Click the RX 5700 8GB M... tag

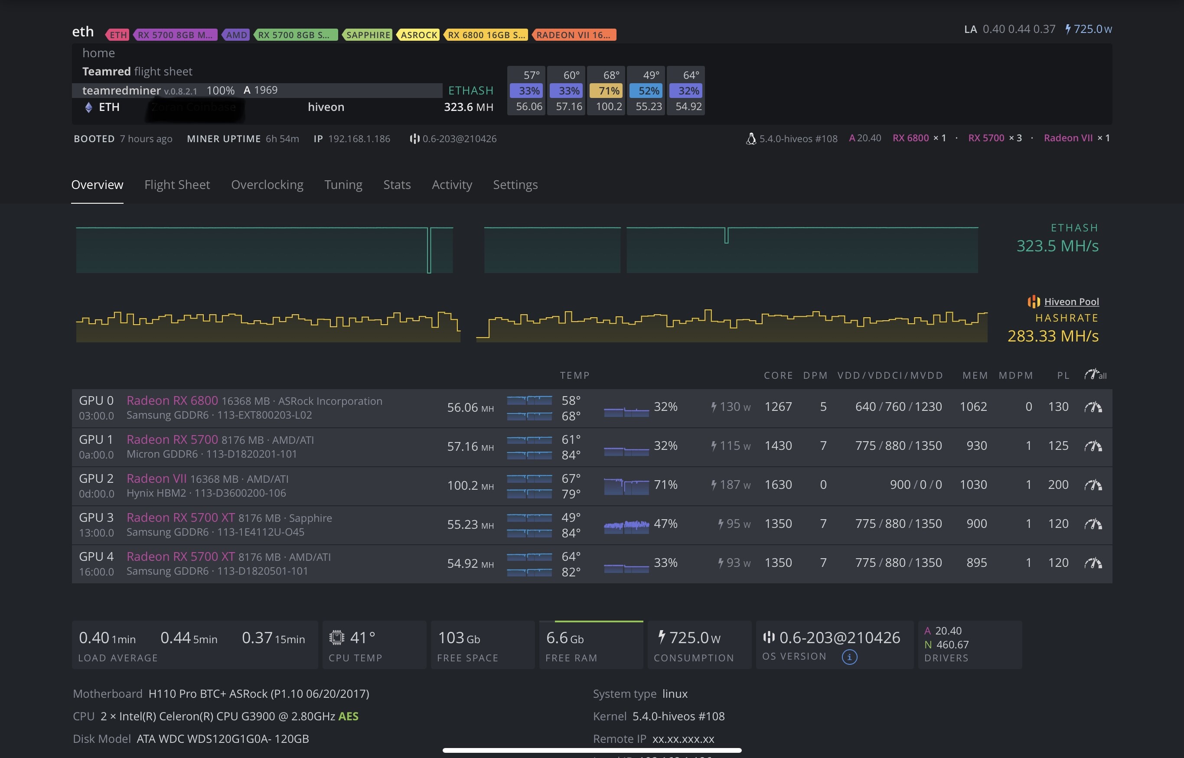[175, 35]
